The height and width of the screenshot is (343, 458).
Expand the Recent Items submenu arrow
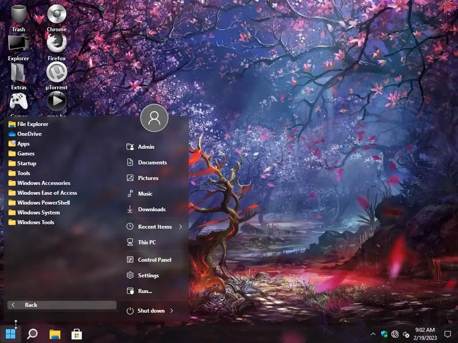[181, 226]
